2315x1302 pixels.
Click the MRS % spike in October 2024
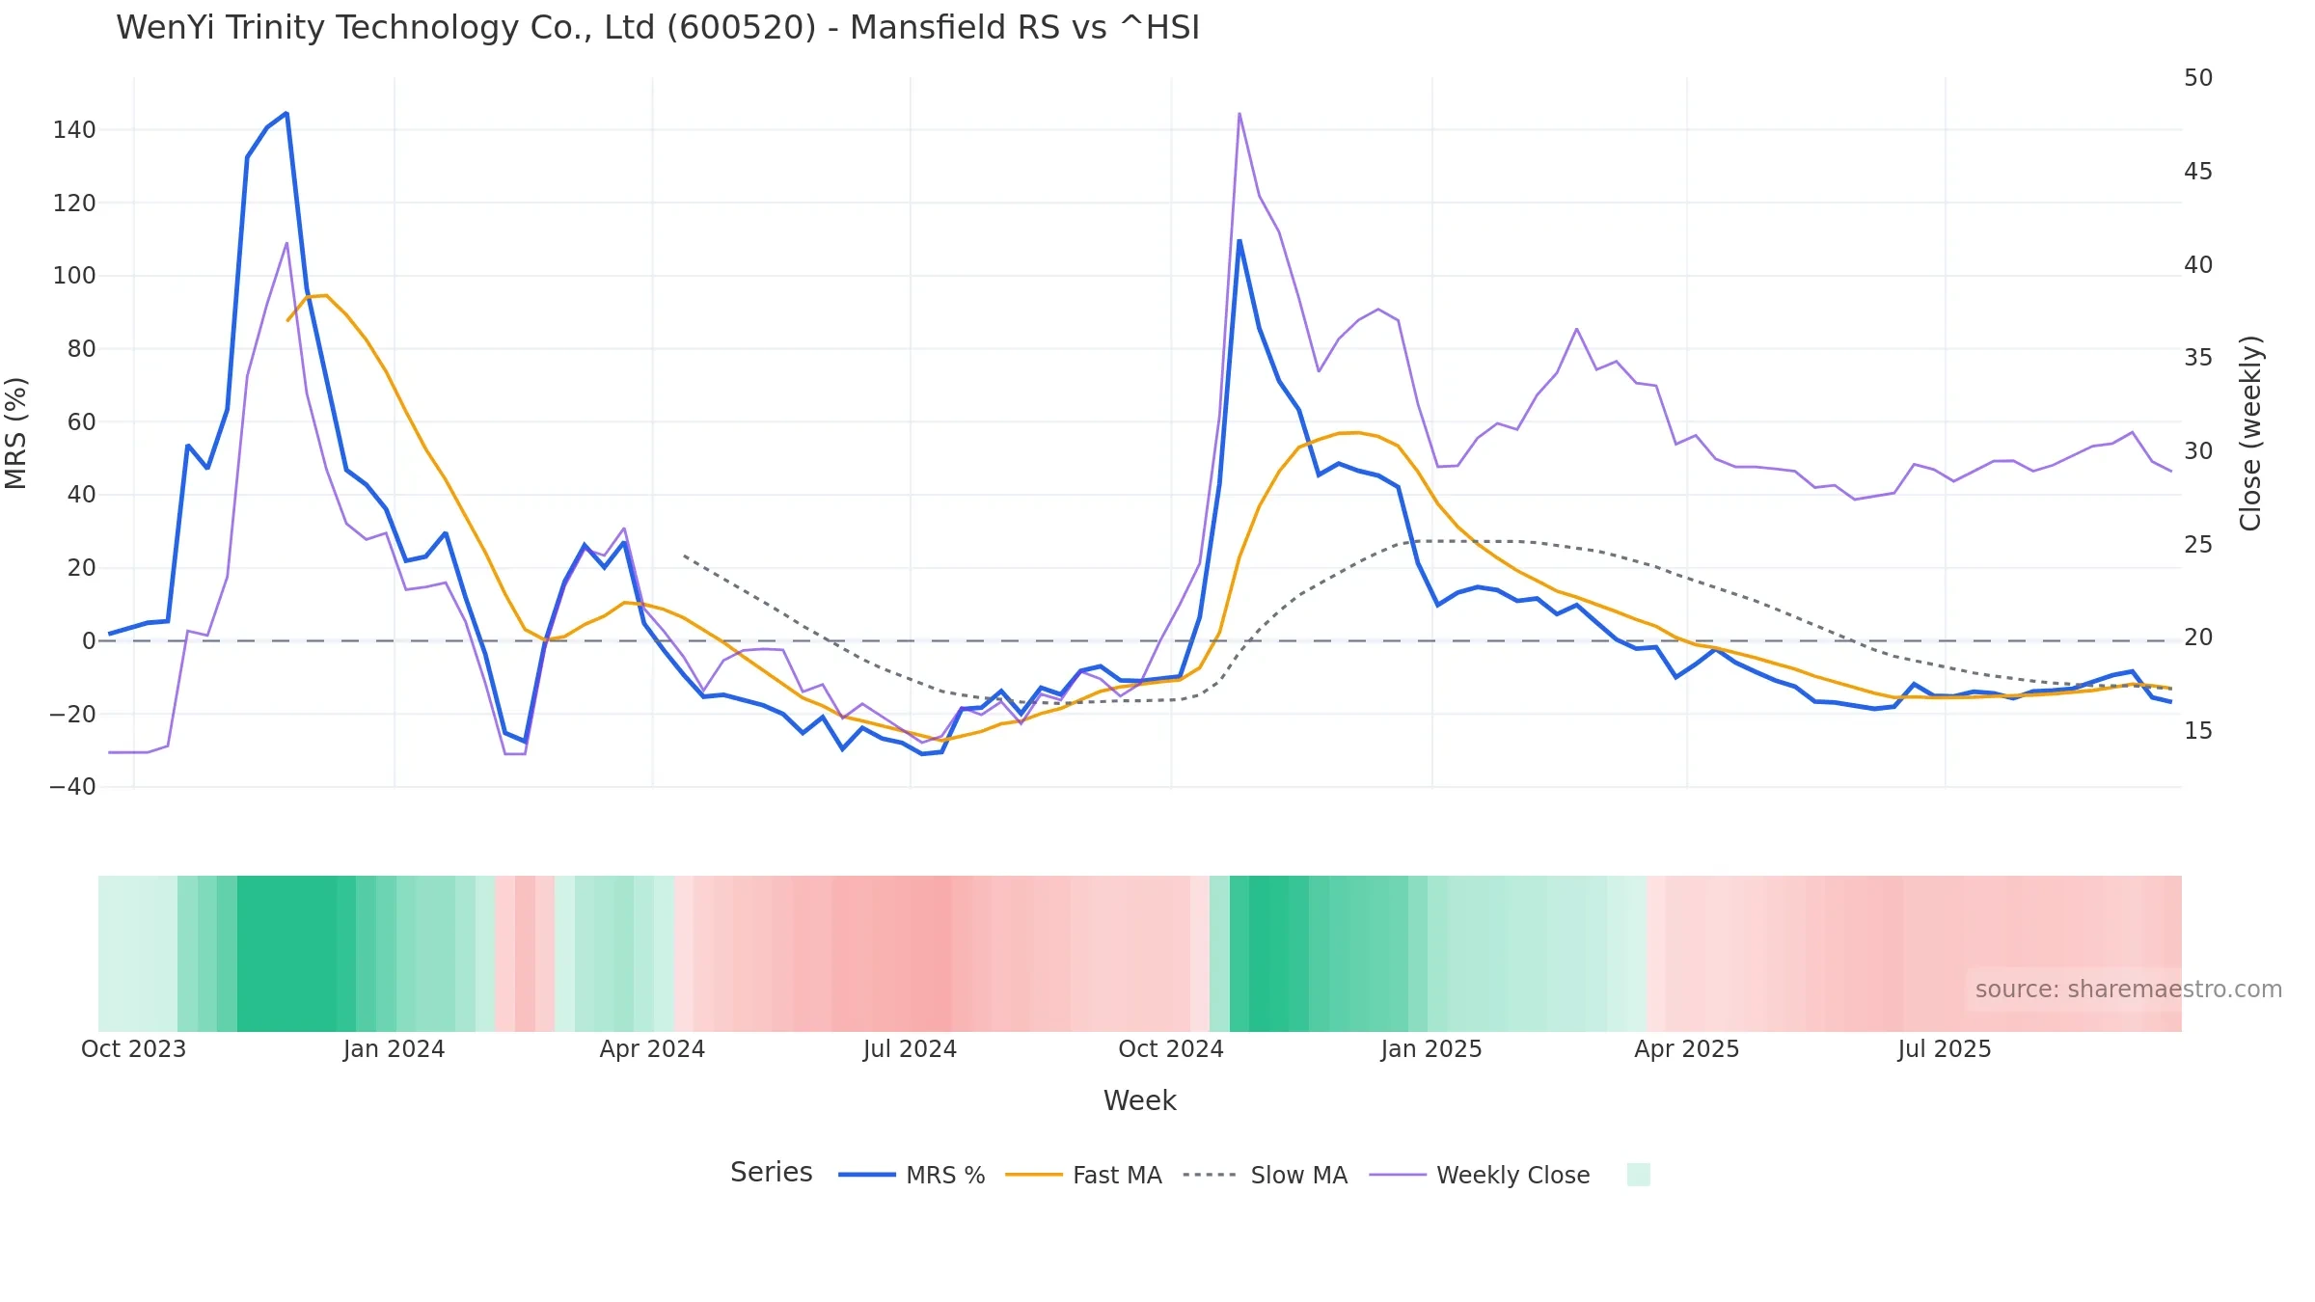pos(1239,241)
